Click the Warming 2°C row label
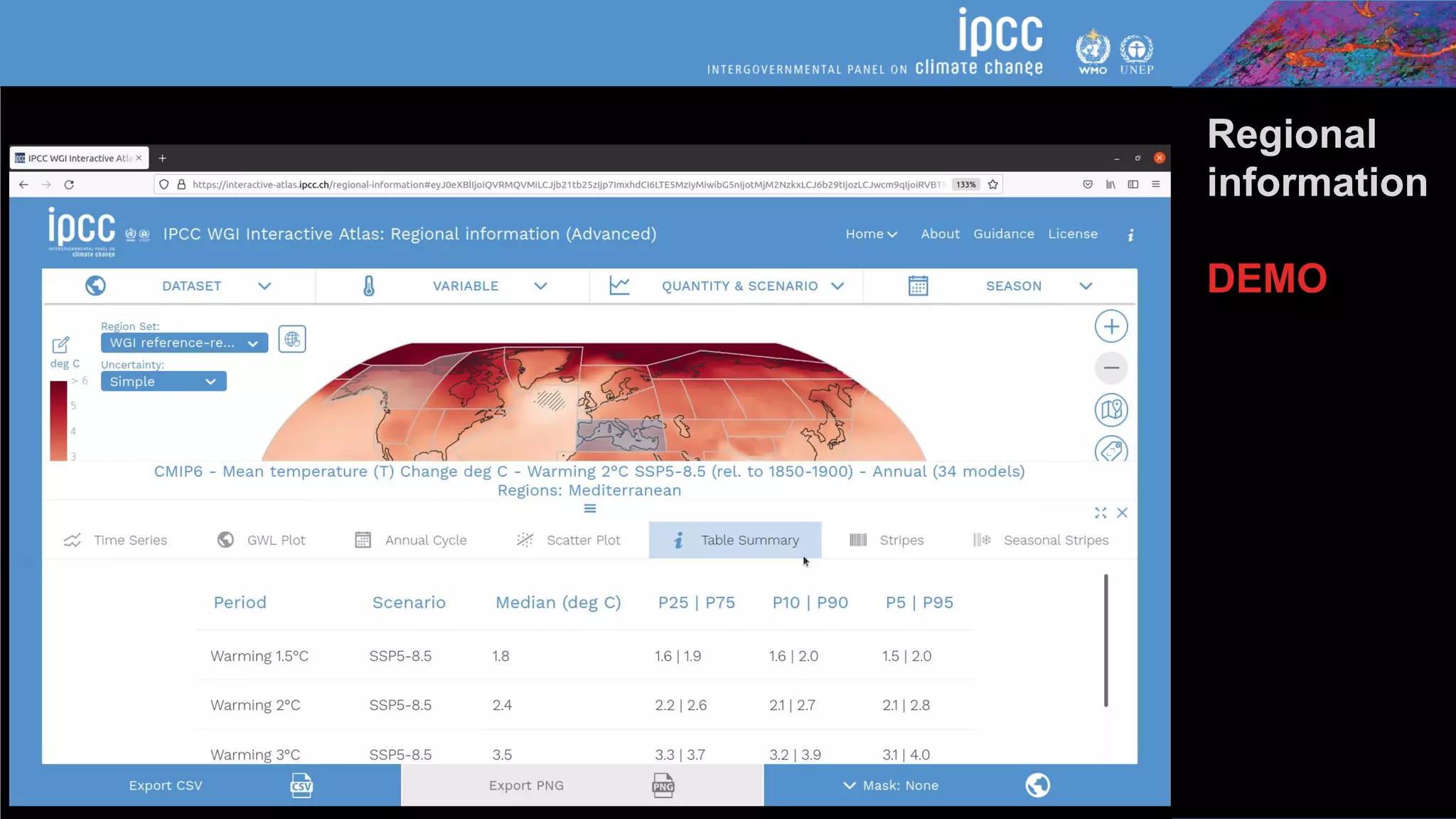 point(255,705)
